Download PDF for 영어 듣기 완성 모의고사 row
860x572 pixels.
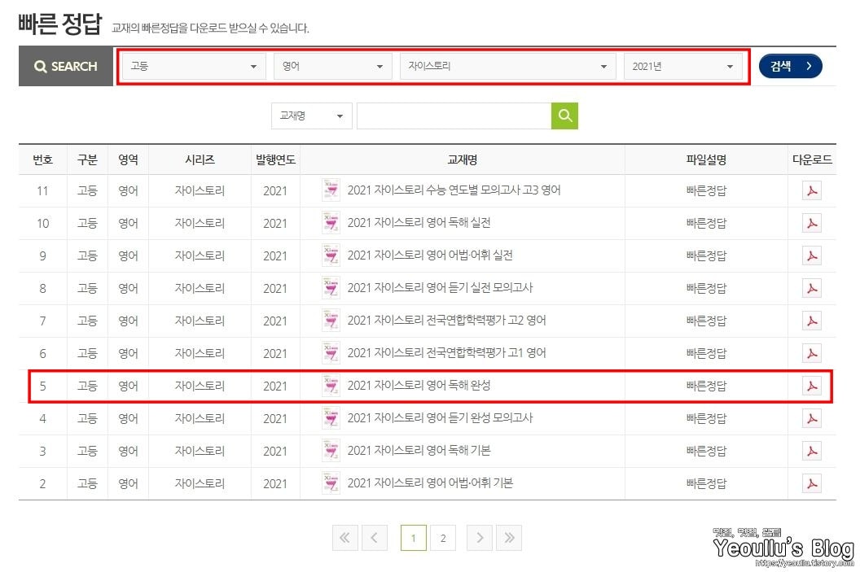[812, 418]
